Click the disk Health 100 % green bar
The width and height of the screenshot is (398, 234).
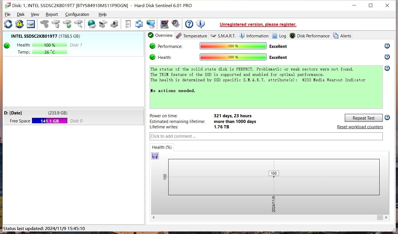point(50,45)
